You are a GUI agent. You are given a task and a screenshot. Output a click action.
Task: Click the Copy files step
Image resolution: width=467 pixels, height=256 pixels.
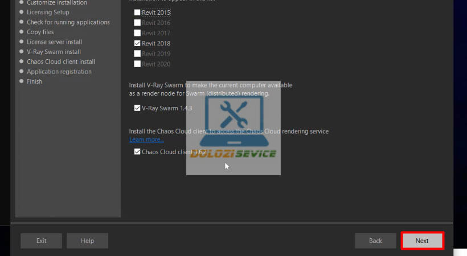coord(40,32)
